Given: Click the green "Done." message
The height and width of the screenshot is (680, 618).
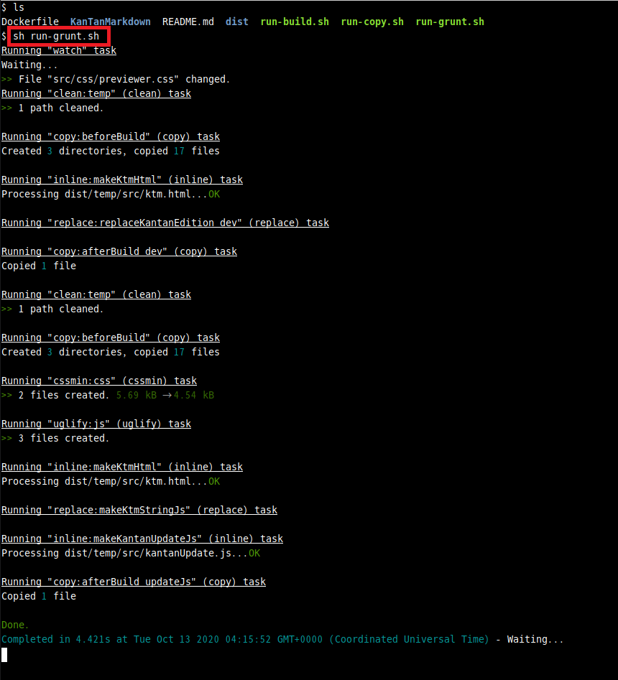Looking at the screenshot, I should pos(15,625).
